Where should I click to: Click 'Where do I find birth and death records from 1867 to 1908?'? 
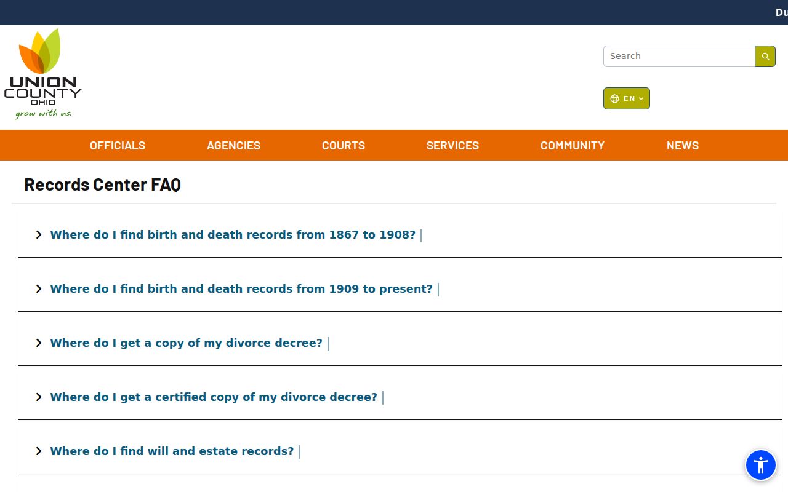pyautogui.click(x=233, y=235)
